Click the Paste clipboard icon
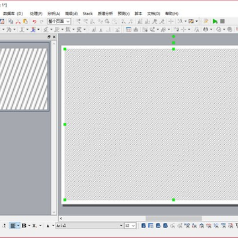This screenshot has width=238, height=238. click(25, 21)
